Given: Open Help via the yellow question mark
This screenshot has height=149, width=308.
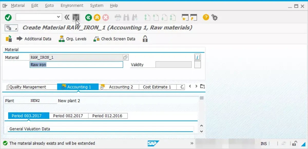Looking at the screenshot, I should (x=206, y=17).
